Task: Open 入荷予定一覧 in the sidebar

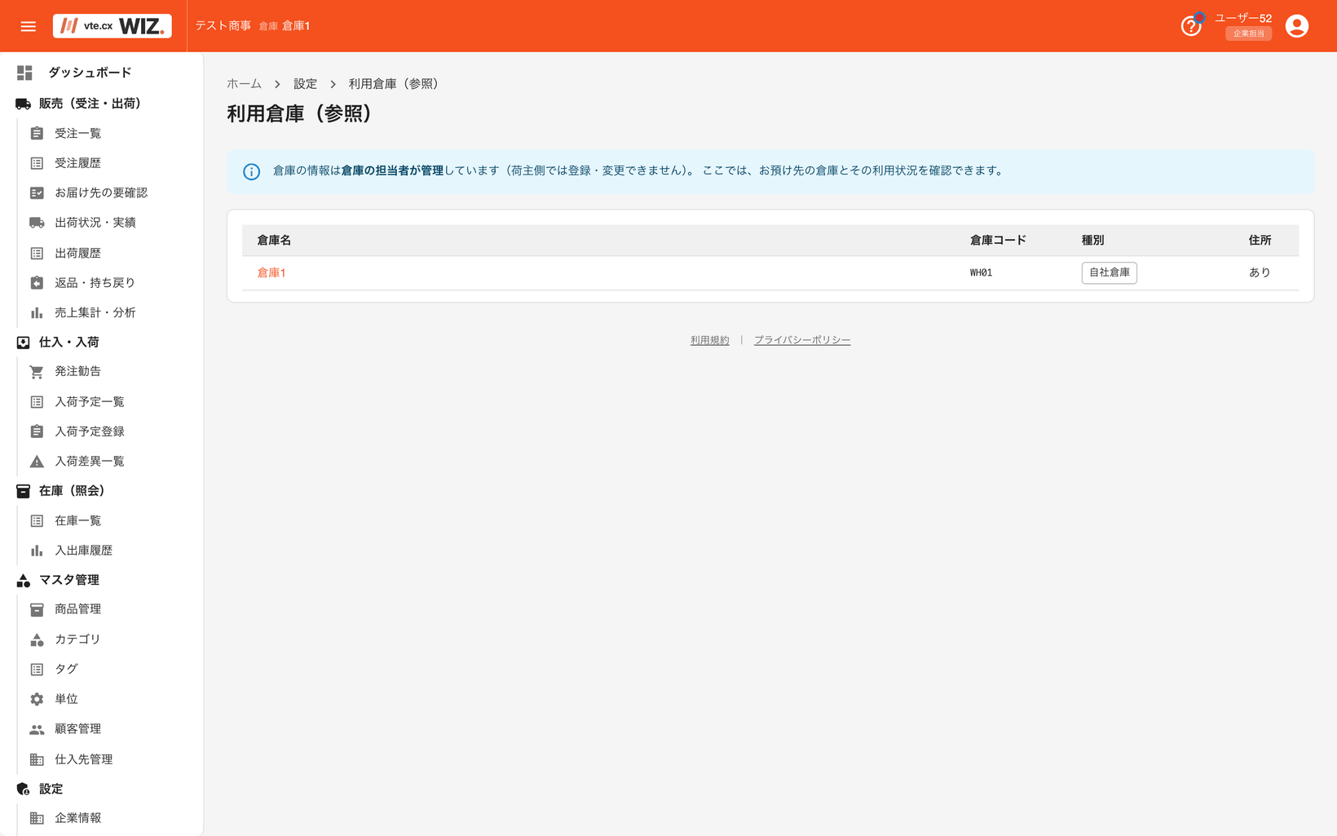Action: pos(89,401)
